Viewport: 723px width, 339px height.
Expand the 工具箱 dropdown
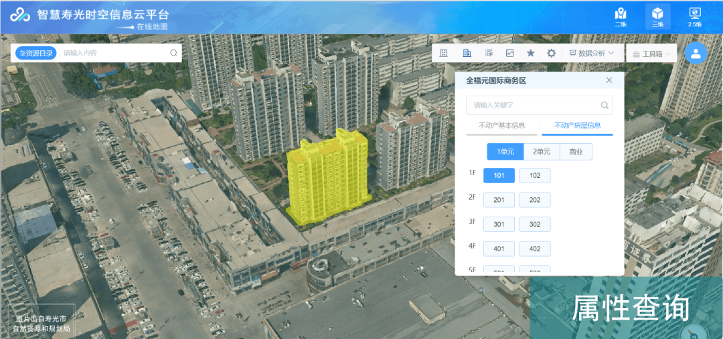[x=651, y=54]
